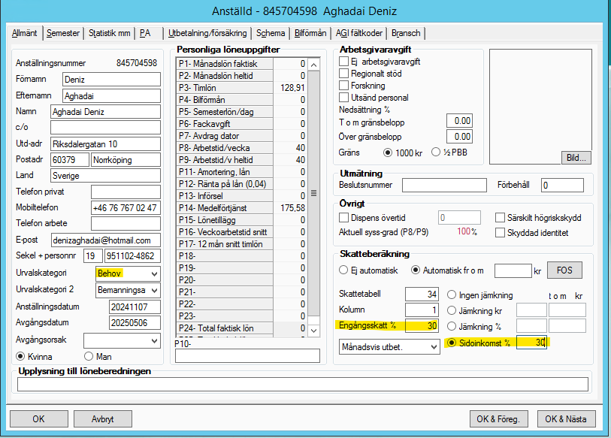The height and width of the screenshot is (438, 611).
Task: Select the Jämkning kr radio button
Action: 452,310
